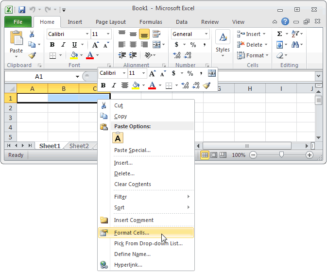The image size is (327, 272).
Task: Click Increase Decimal in ribbon Number group
Action: 177,55
